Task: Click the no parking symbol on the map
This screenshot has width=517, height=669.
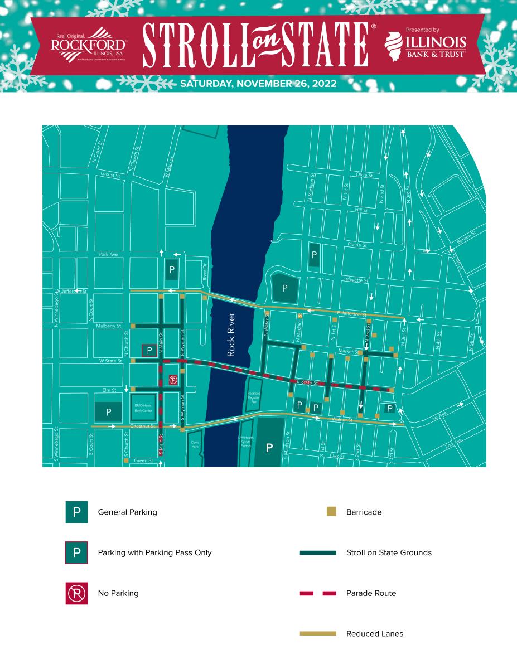Action: coord(173,380)
